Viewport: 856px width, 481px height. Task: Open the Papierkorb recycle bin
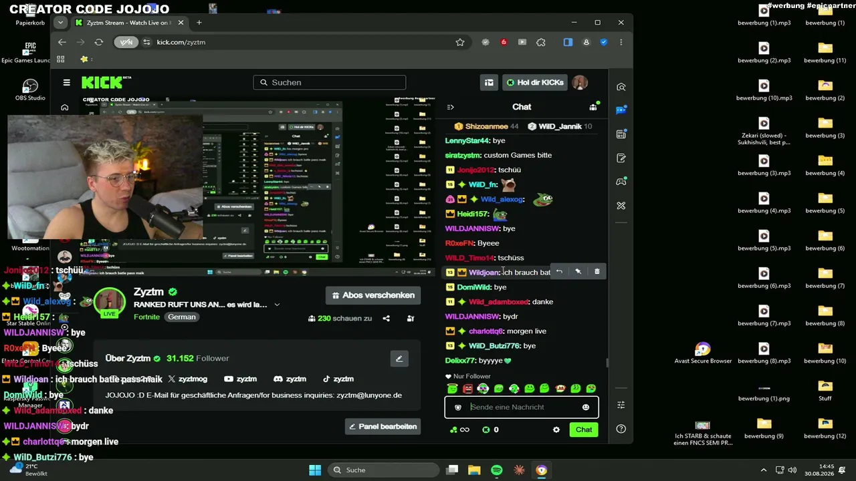click(30, 16)
